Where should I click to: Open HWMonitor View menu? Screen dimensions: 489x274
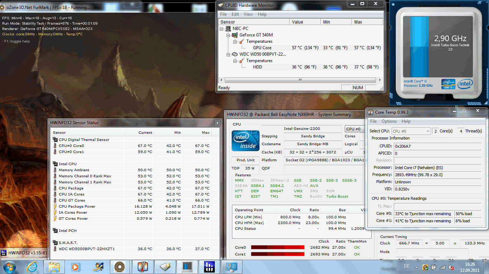point(248,14)
